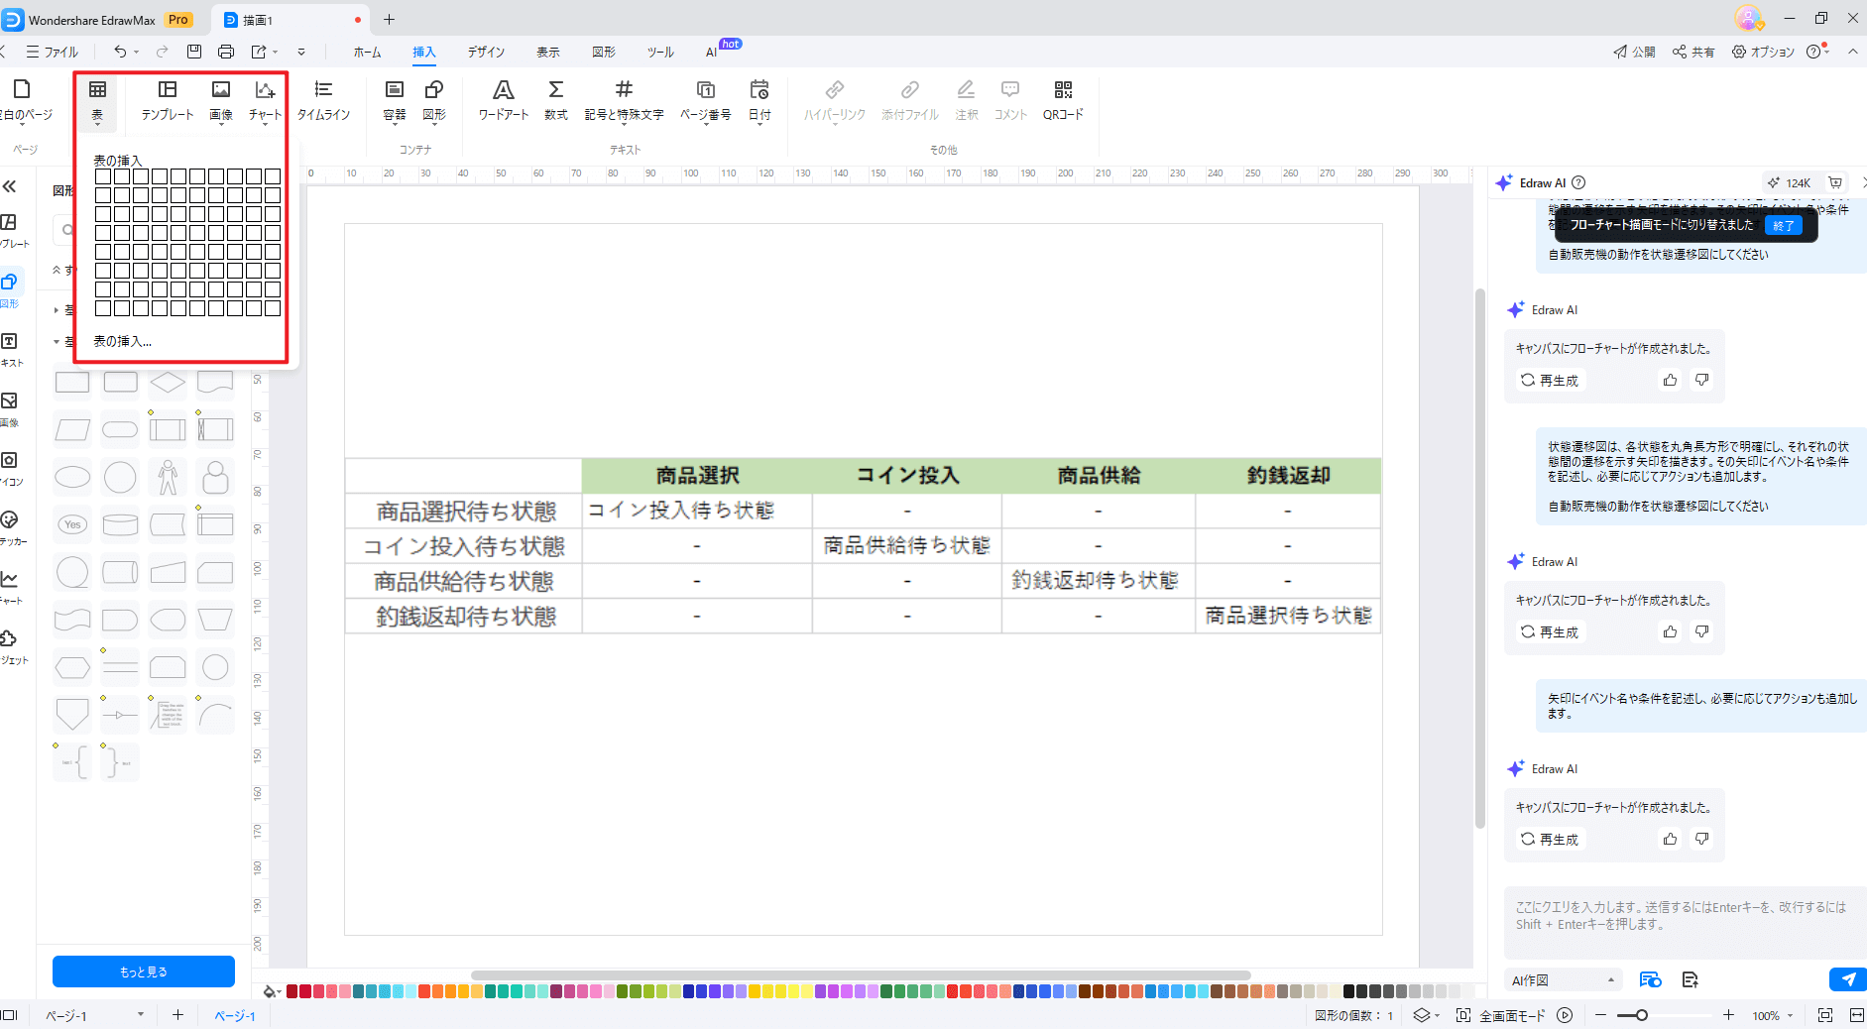1867x1029 pixels.
Task: Open symbols and special characters (記号と特殊文字)
Action: click(624, 100)
